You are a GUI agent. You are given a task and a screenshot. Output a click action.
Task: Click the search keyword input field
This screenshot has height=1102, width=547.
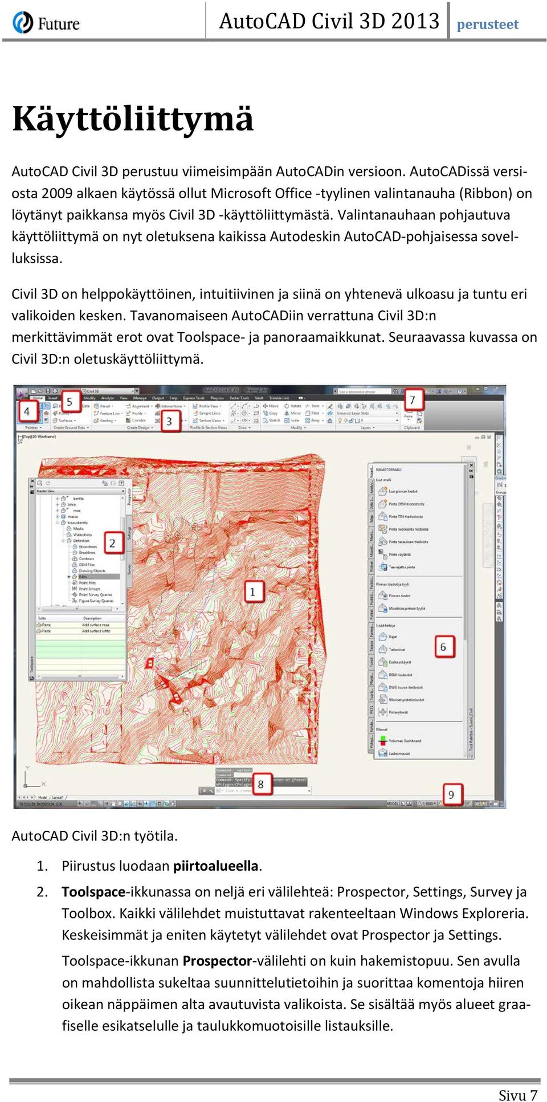pyautogui.click(x=365, y=391)
